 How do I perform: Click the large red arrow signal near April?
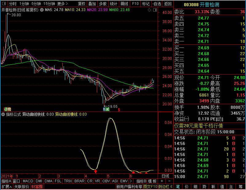point(96,171)
